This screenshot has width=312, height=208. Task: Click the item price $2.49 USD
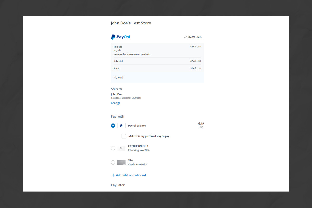[x=196, y=47]
